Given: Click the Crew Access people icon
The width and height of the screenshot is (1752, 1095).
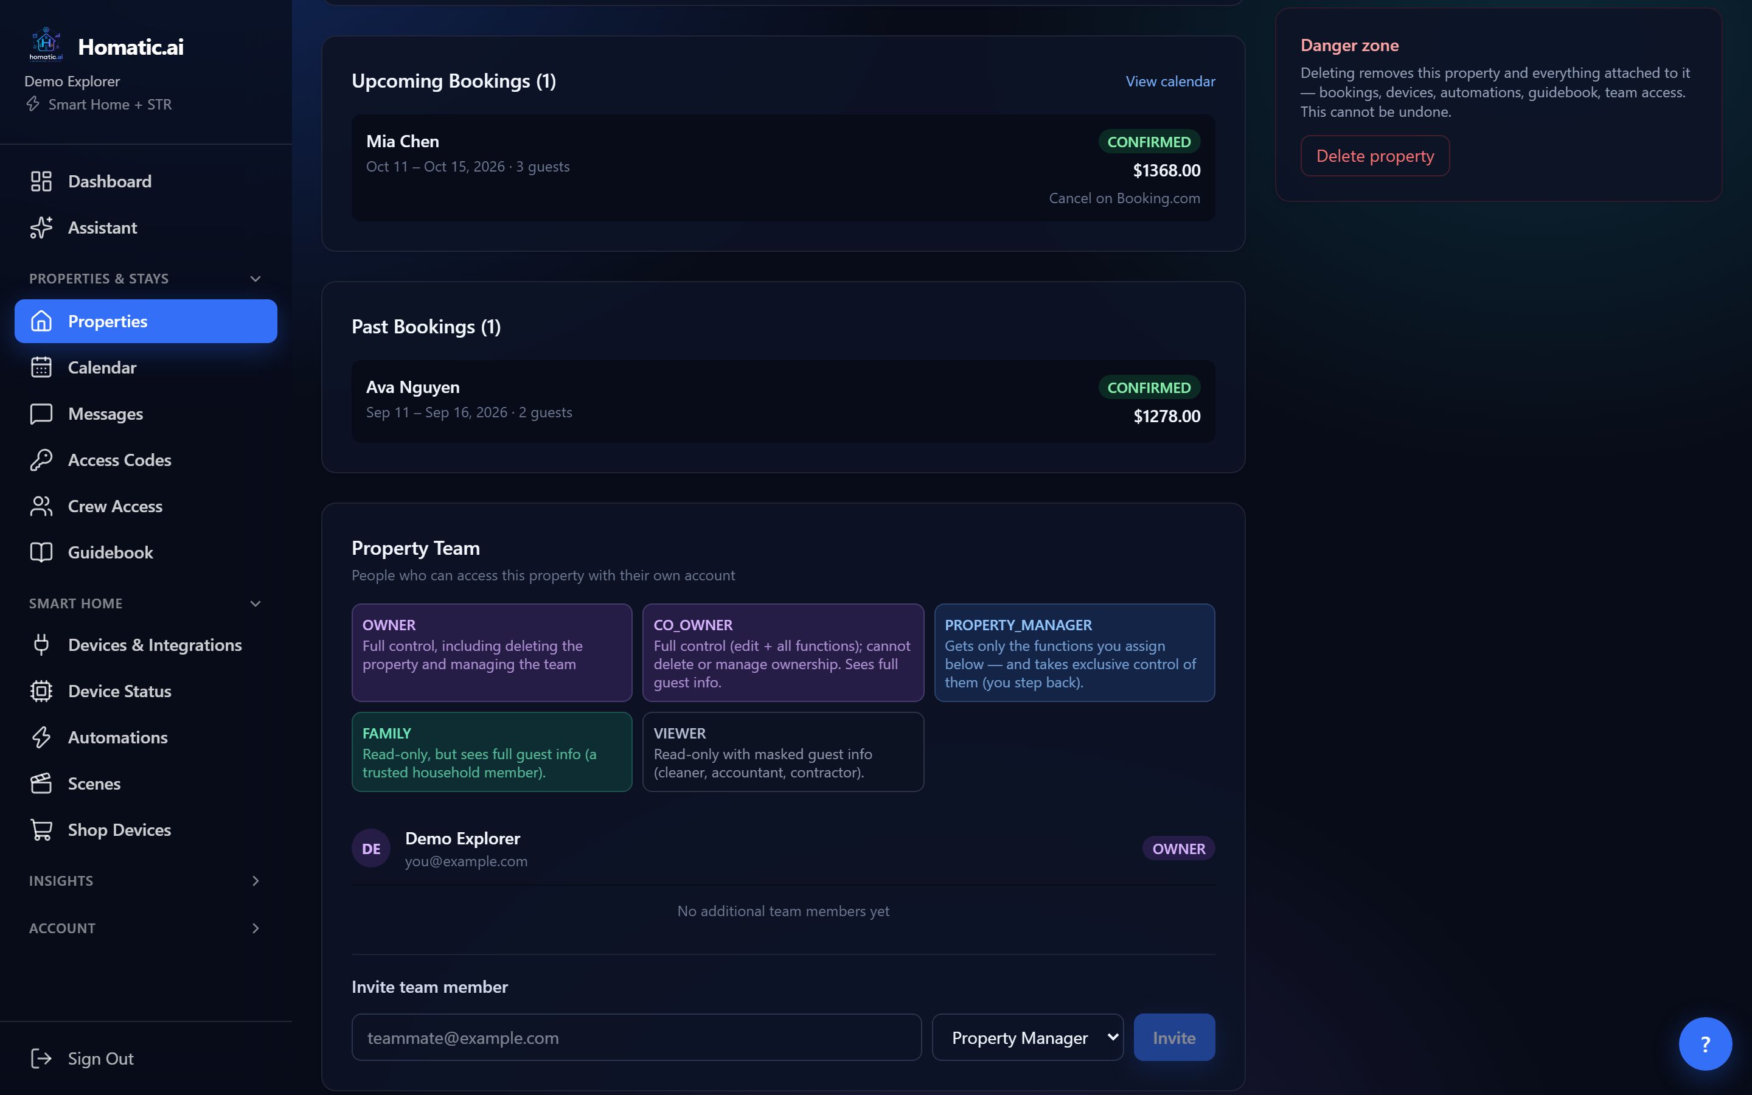Looking at the screenshot, I should (x=41, y=506).
